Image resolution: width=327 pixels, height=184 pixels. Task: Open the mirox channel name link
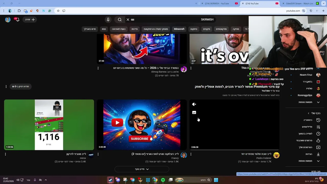(x=83, y=158)
